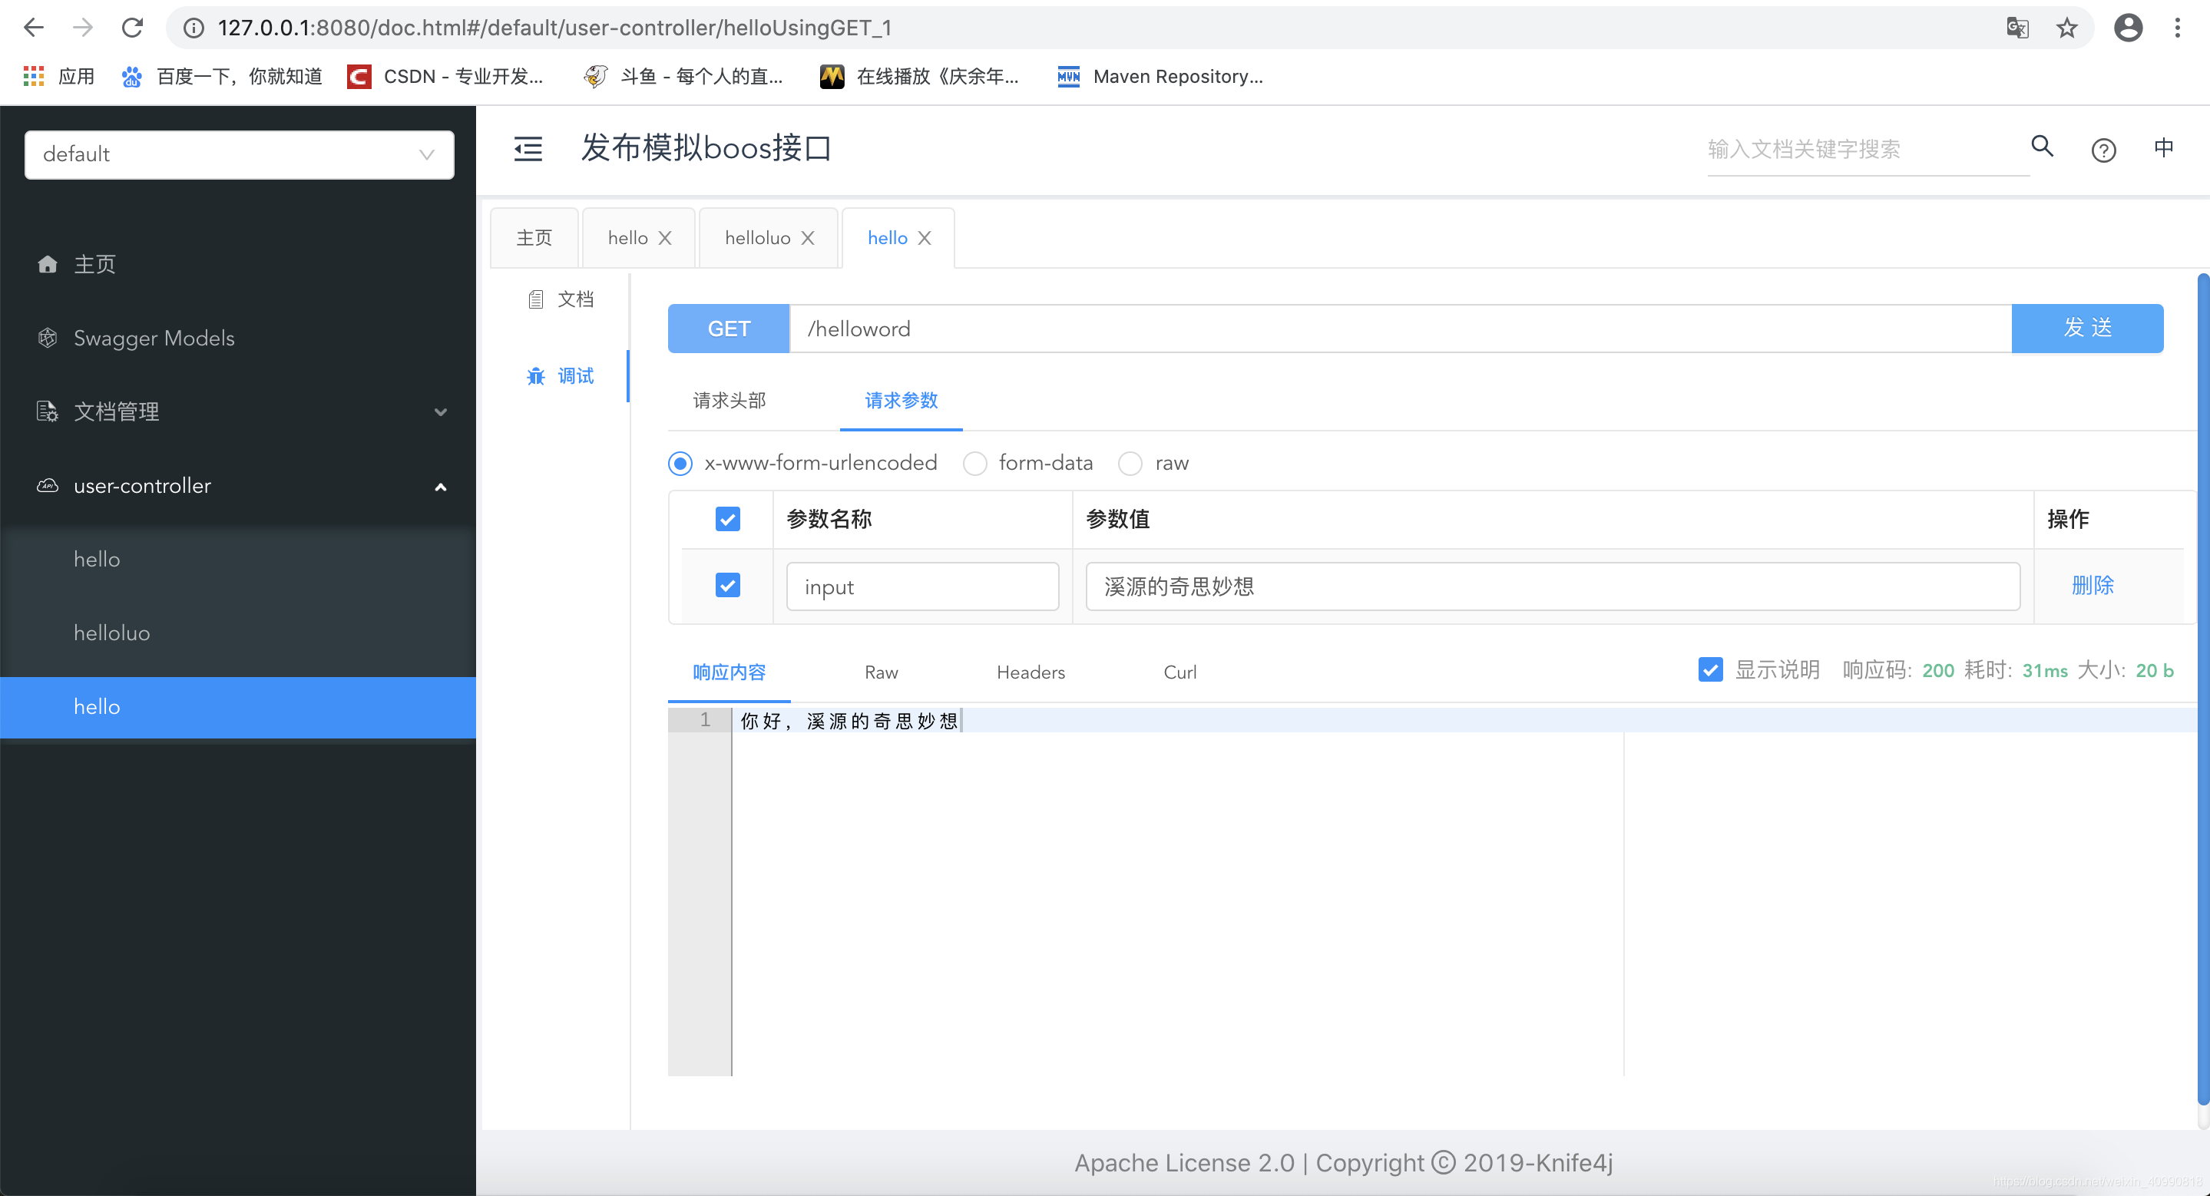
Task: Open the default group dropdown
Action: coord(237,154)
